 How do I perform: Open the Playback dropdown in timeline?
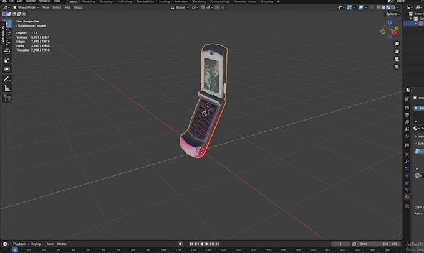[x=21, y=244]
